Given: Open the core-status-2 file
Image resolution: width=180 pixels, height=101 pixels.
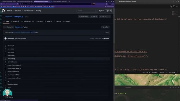Looking at the screenshot, I should pos(11,56).
